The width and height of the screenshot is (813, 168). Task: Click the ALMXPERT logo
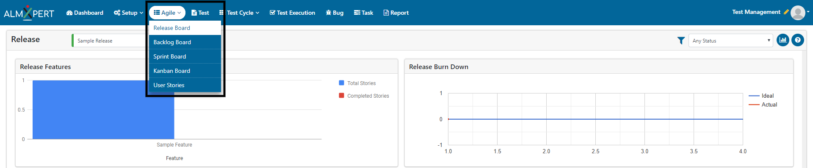(x=29, y=13)
